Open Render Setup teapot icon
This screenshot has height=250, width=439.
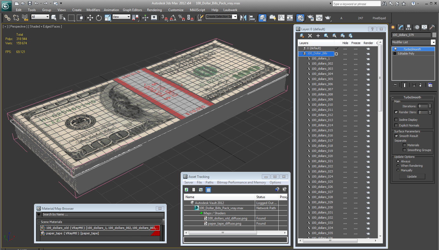point(311,18)
